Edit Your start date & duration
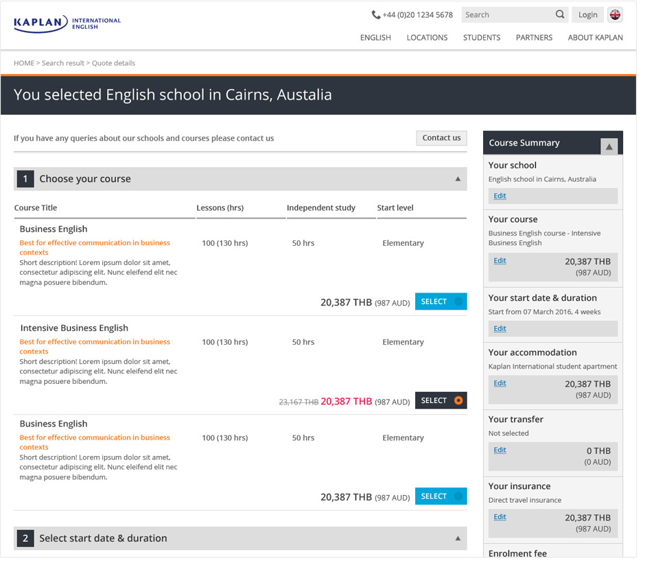The width and height of the screenshot is (667, 572). click(x=500, y=328)
